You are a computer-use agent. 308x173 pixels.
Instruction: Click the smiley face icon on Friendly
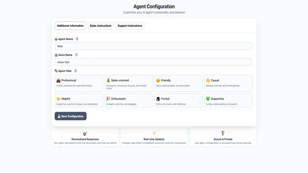tap(158, 80)
